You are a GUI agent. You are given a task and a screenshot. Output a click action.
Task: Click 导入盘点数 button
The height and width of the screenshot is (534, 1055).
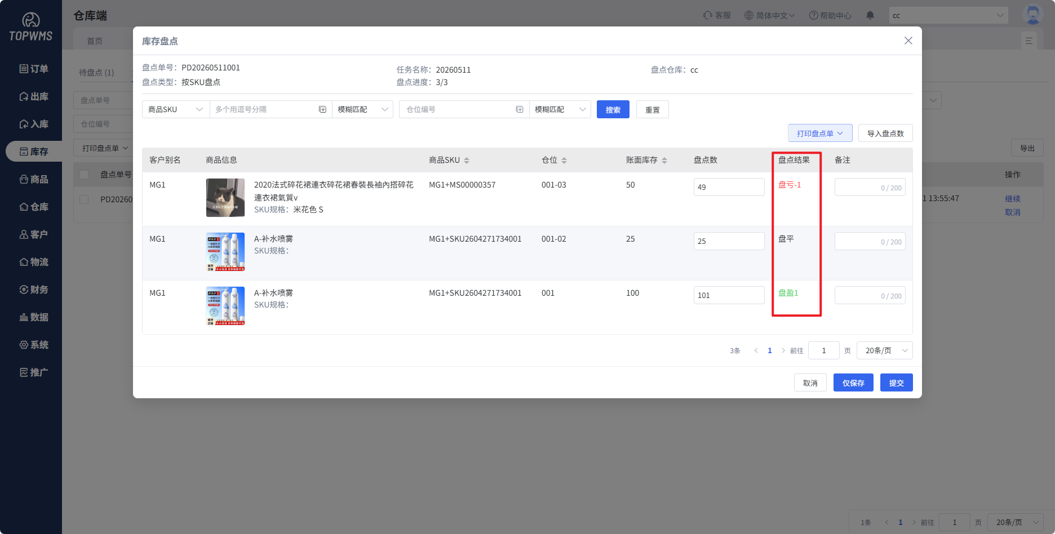(x=885, y=133)
